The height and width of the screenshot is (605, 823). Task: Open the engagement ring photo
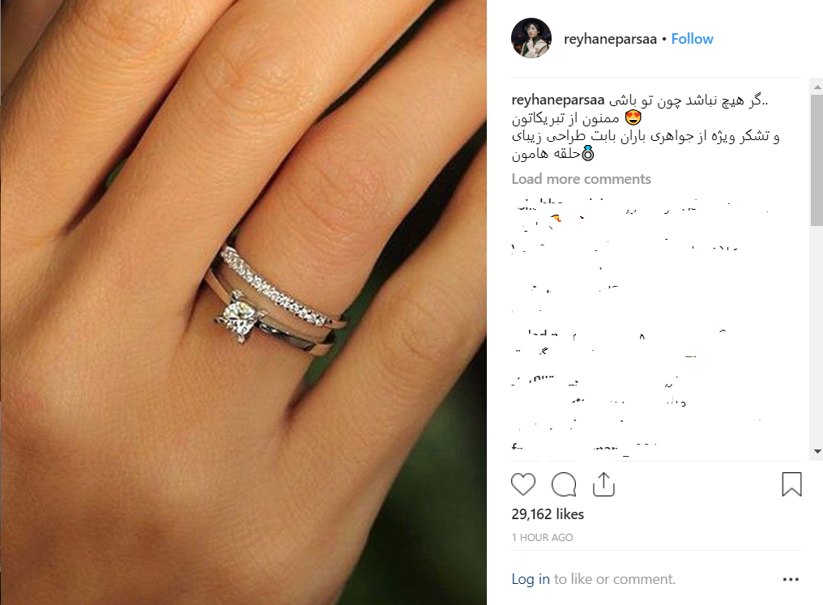(x=244, y=302)
